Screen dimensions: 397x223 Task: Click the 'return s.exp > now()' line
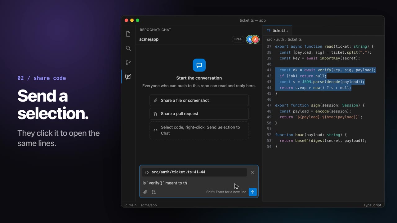point(315,88)
